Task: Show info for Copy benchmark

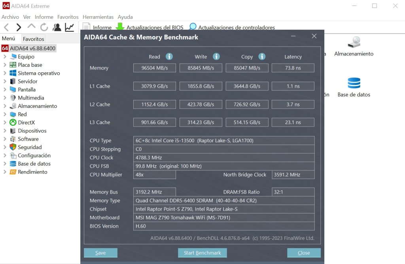Action: [x=262, y=57]
